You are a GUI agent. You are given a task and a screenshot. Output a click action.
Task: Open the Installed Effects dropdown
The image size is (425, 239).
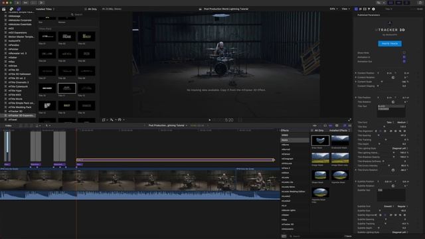coord(339,130)
